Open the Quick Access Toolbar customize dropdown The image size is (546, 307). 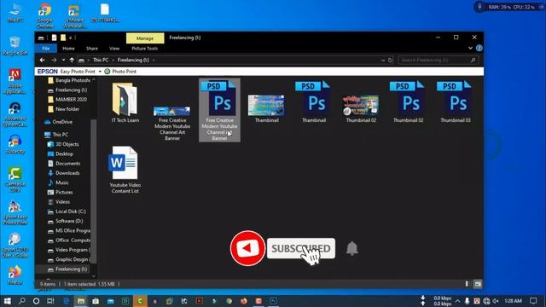click(x=70, y=38)
